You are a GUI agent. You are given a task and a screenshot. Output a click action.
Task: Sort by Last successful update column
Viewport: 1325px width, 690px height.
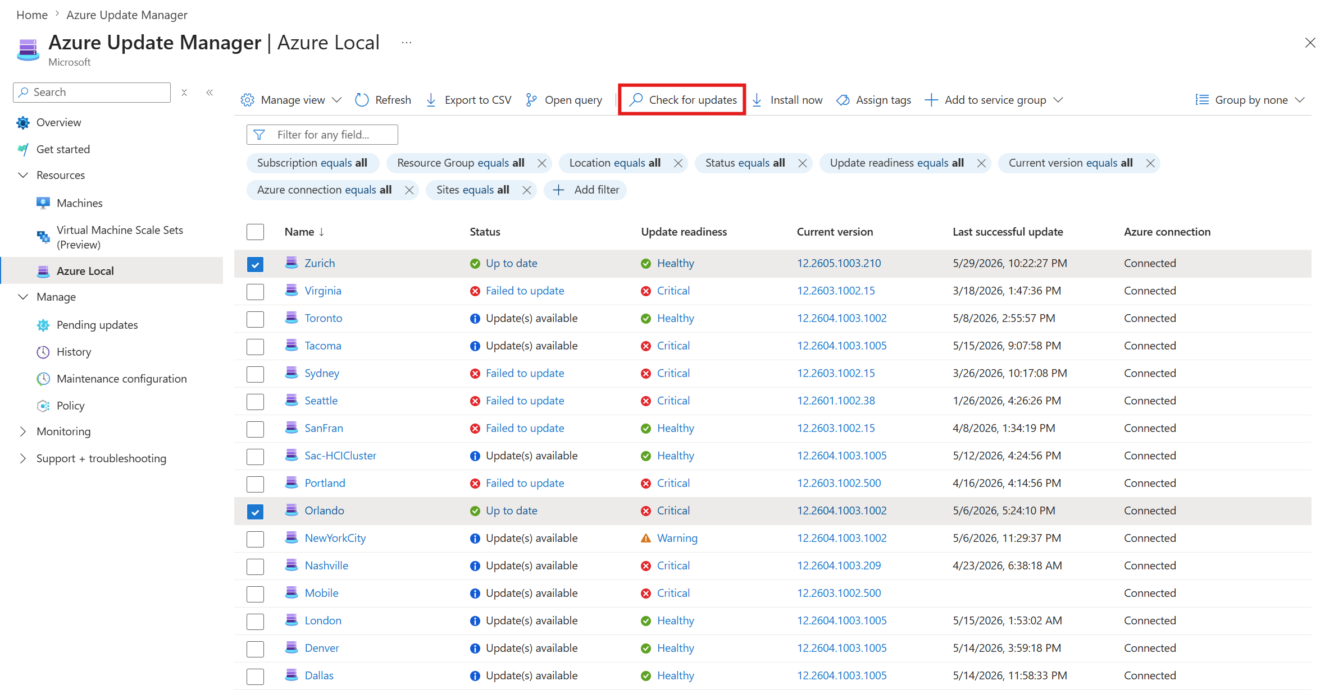point(1008,232)
